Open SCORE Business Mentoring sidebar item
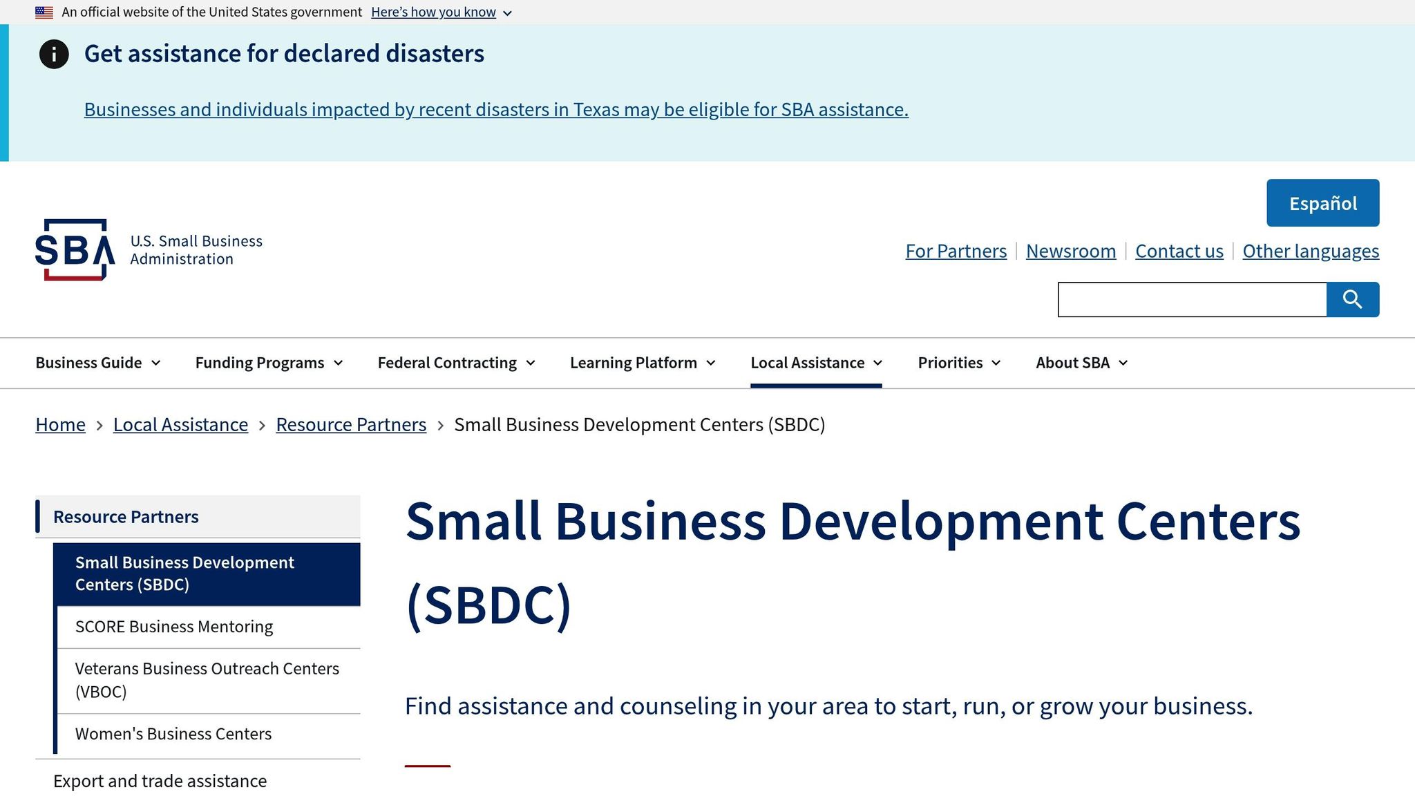 174,627
